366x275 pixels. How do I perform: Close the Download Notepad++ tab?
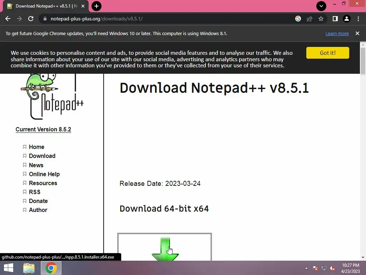click(83, 6)
